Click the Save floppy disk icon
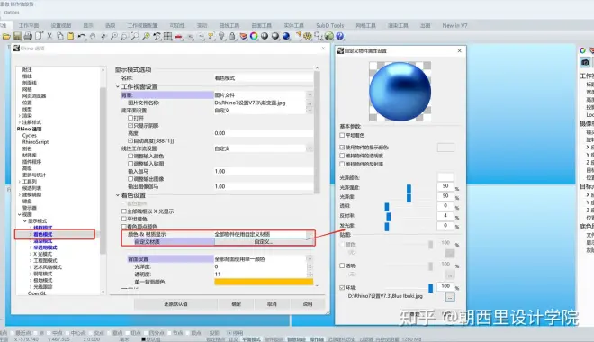 click(x=17, y=36)
